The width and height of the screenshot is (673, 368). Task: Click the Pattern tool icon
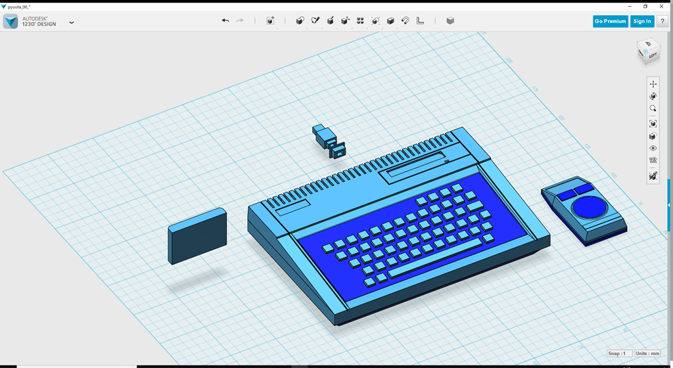360,21
